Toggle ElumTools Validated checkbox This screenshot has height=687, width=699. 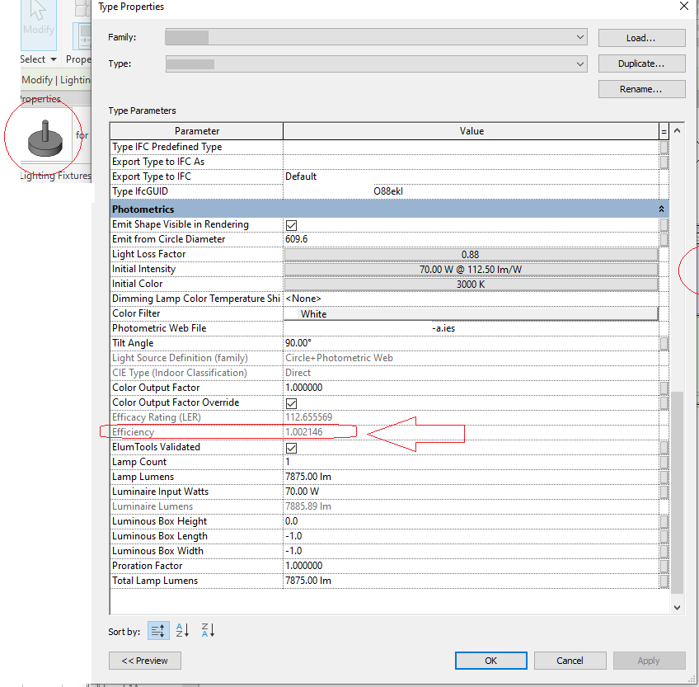click(x=291, y=448)
